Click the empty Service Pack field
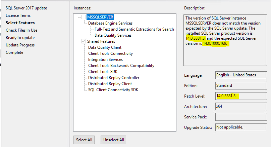 point(241,117)
